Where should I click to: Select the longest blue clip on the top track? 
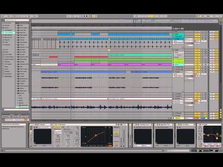coord(138,34)
